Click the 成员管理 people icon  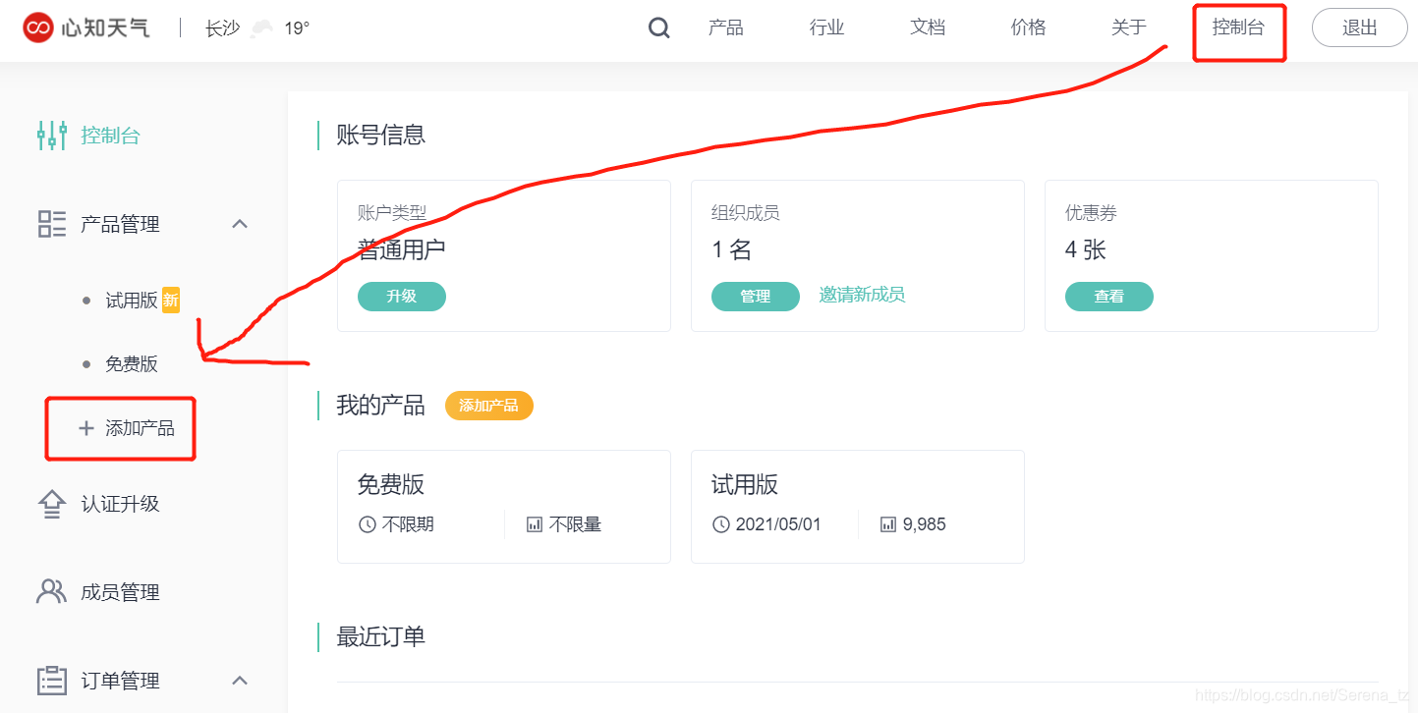point(51,591)
